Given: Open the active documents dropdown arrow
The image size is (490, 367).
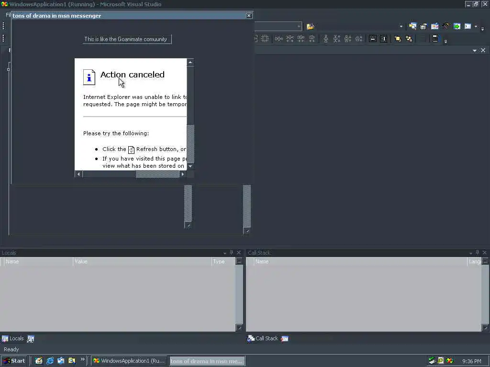Looking at the screenshot, I should point(475,51).
